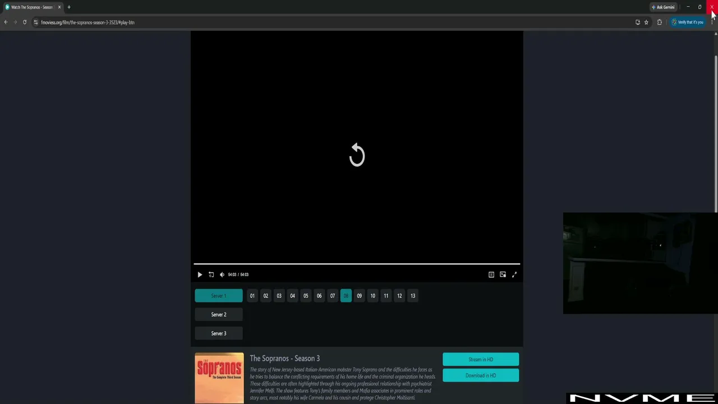The image size is (718, 404).
Task: Click the install app icon in address bar
Action: (637, 22)
